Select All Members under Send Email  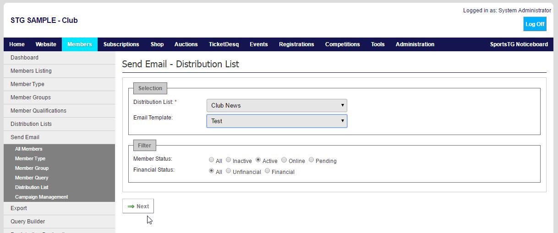coord(59,149)
